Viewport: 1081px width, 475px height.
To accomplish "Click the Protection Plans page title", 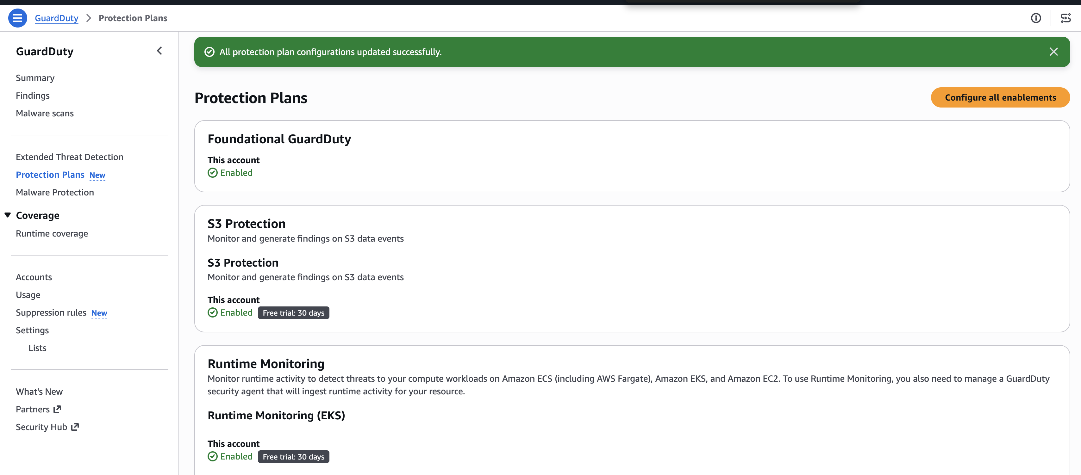I will (x=251, y=98).
